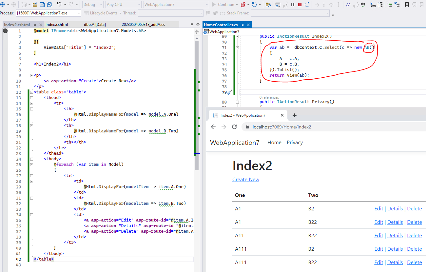This screenshot has width=426, height=272.
Task: Click the Break All pause icon
Action: pos(293,5)
